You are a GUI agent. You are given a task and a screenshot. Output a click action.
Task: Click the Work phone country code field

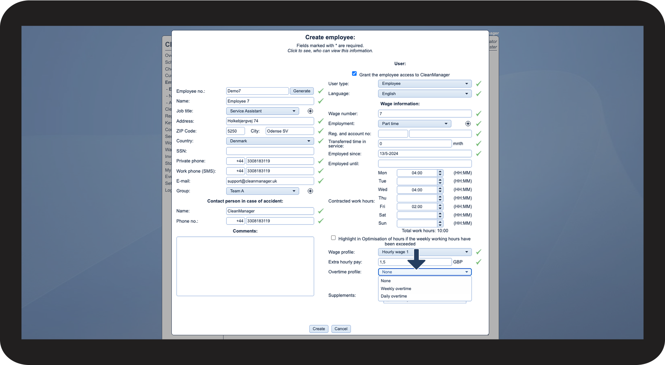(236, 171)
